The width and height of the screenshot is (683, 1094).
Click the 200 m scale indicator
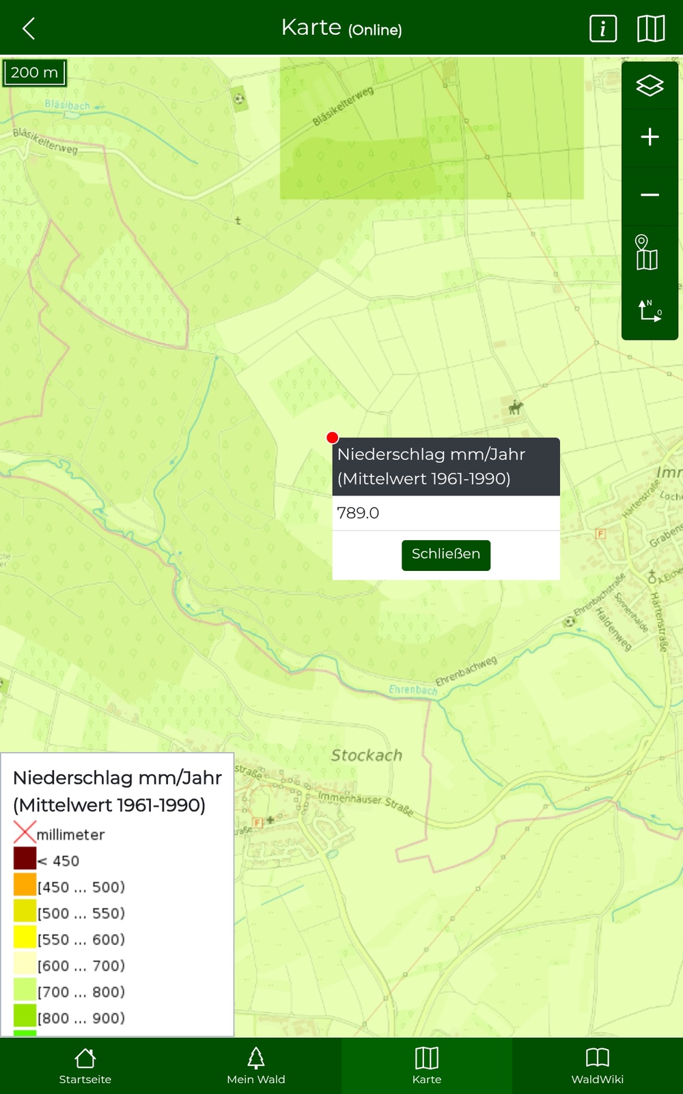point(35,72)
